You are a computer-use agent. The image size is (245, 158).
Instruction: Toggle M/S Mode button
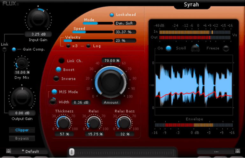[x=54, y=92]
